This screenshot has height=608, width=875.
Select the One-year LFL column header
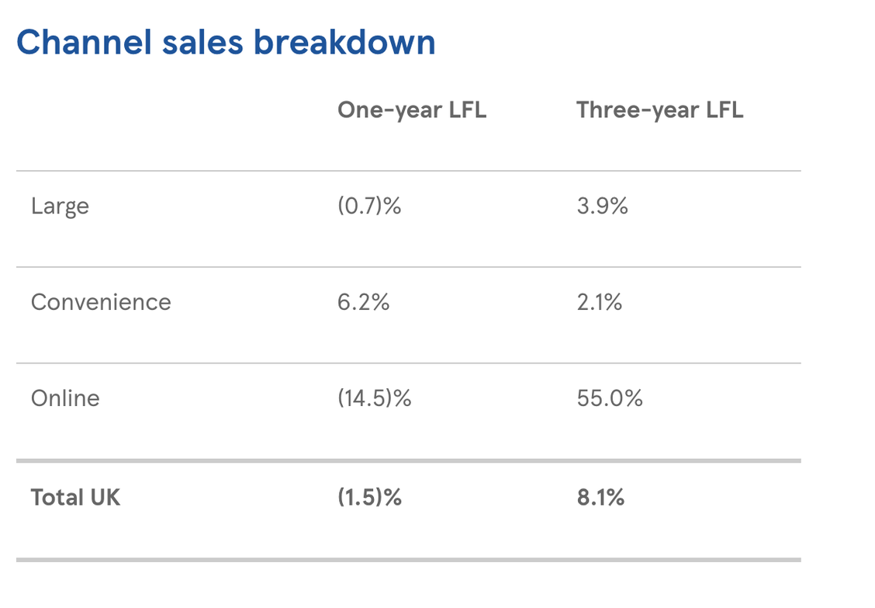tap(412, 110)
